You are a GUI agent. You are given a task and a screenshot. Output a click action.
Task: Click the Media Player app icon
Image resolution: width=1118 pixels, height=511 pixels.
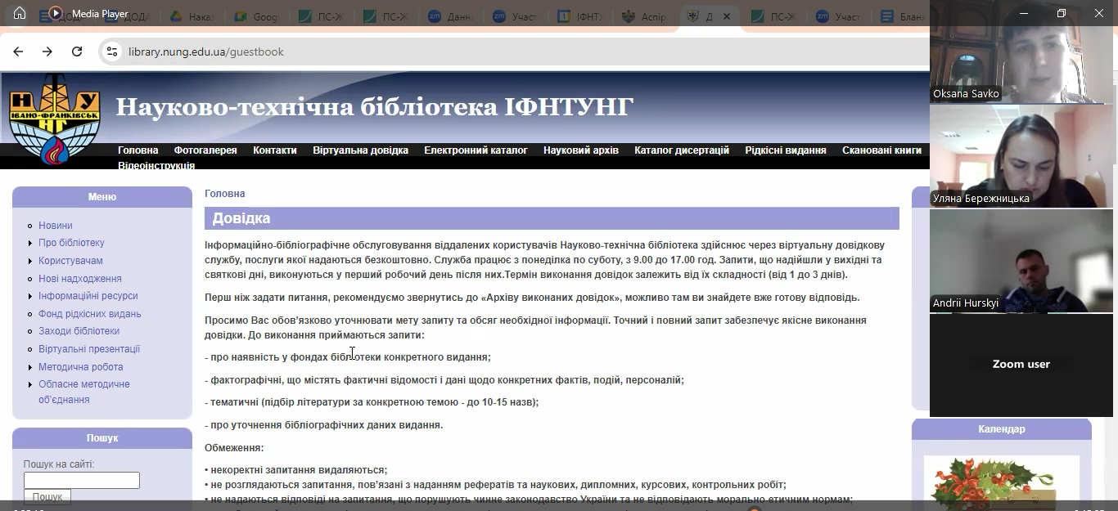[x=56, y=13]
